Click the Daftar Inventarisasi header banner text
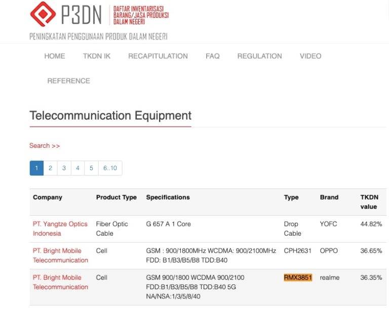This screenshot has height=309, width=389. (x=141, y=15)
